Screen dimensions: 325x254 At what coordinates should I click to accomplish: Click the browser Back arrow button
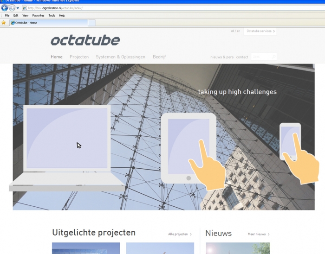5,8
